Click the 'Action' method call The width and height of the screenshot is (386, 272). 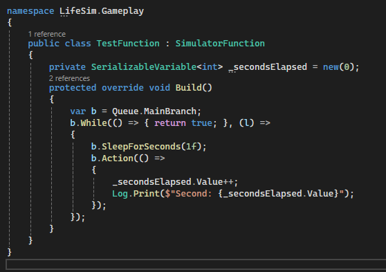[118, 158]
